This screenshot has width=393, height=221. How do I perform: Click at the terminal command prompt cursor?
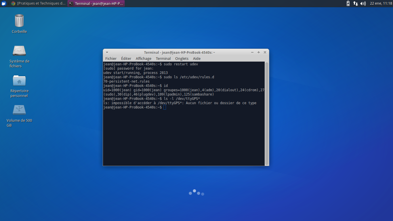165,107
